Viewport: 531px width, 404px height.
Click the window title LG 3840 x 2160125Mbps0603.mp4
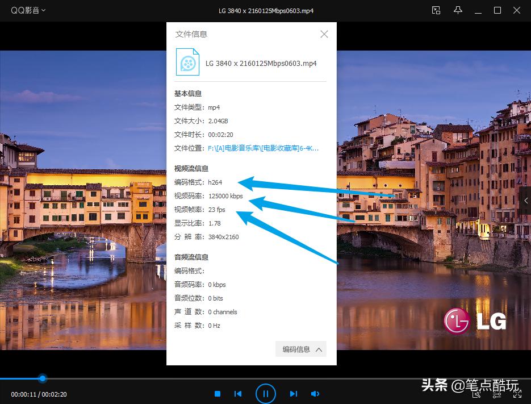tap(266, 10)
